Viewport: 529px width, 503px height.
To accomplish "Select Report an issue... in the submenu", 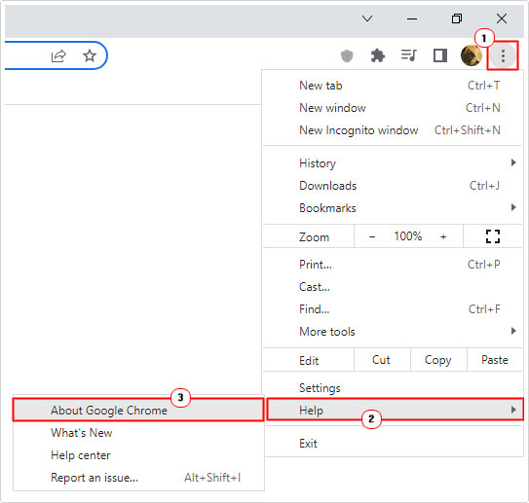I will [x=138, y=478].
